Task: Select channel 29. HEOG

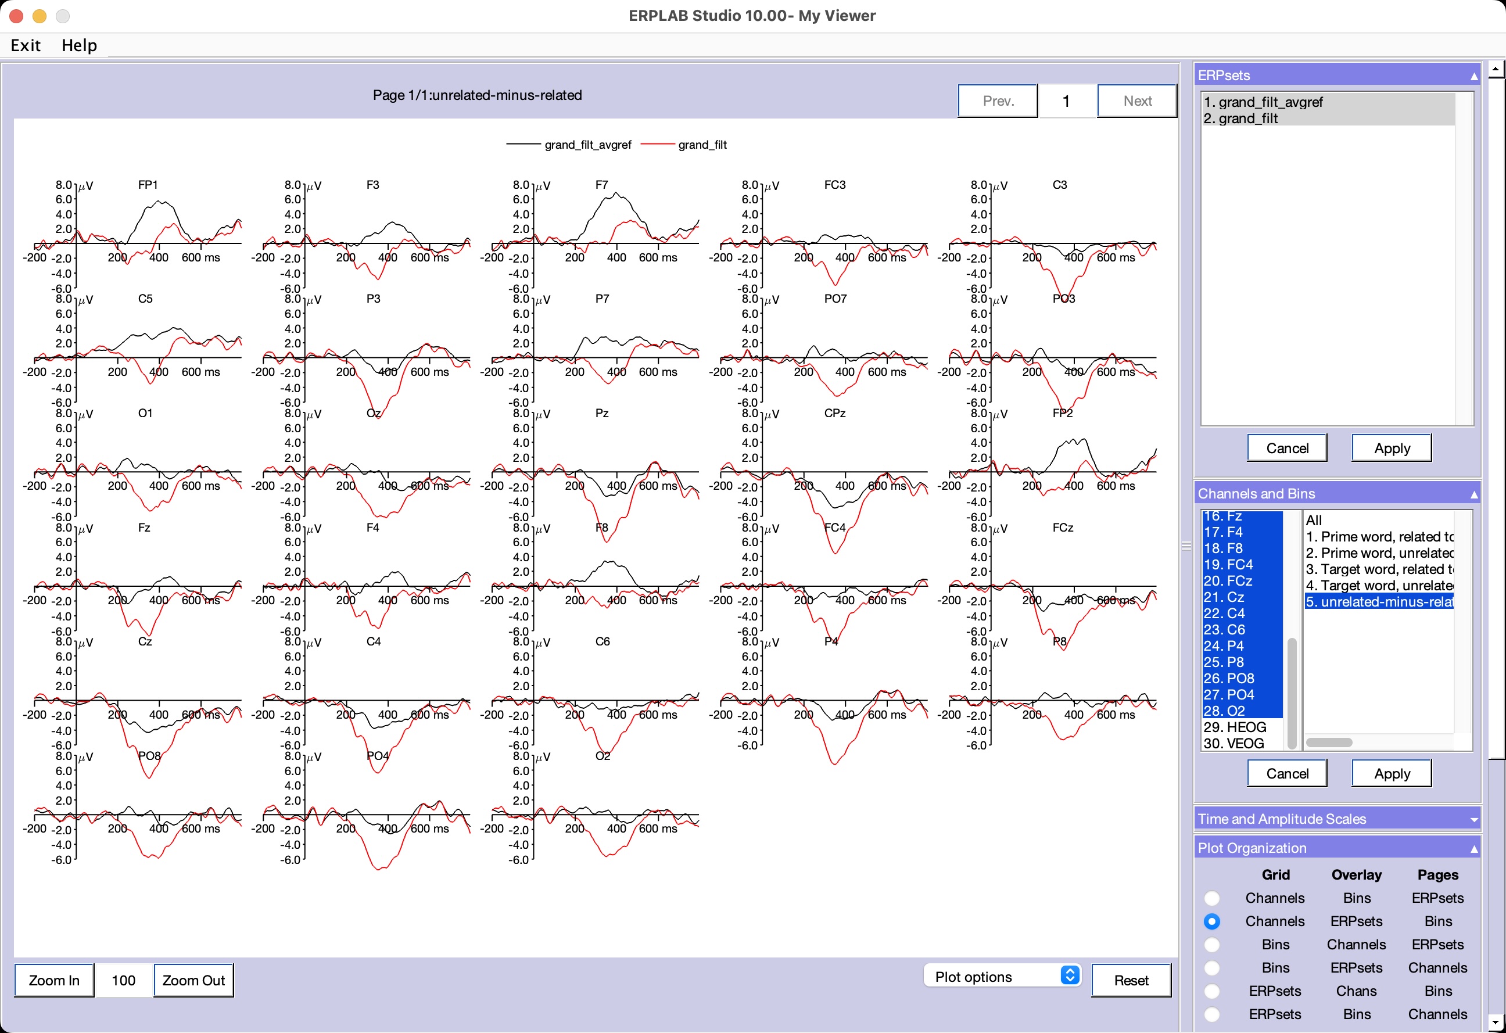Action: pos(1242,727)
